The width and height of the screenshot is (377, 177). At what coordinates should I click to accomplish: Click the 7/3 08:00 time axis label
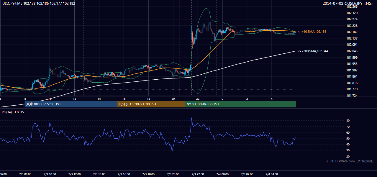point(25,174)
